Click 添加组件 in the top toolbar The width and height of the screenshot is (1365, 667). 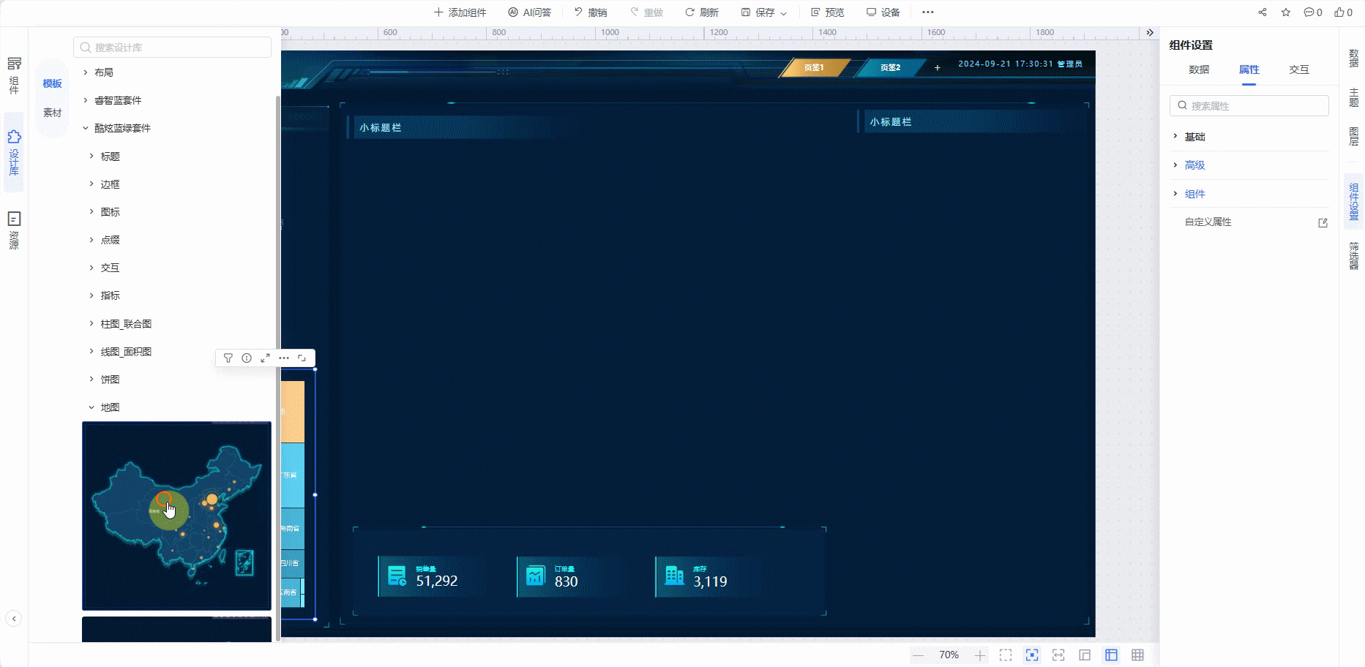460,12
